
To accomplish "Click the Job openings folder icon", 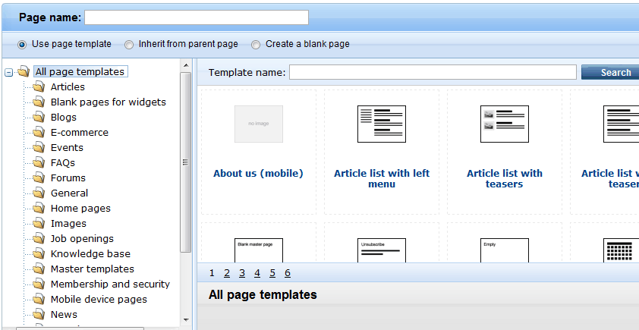I will pyautogui.click(x=39, y=238).
